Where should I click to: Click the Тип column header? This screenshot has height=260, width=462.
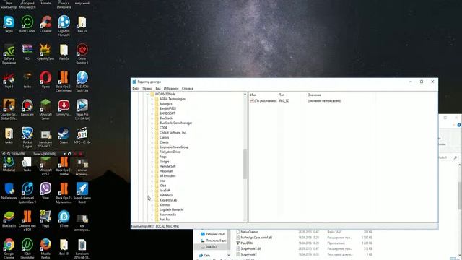click(x=282, y=95)
